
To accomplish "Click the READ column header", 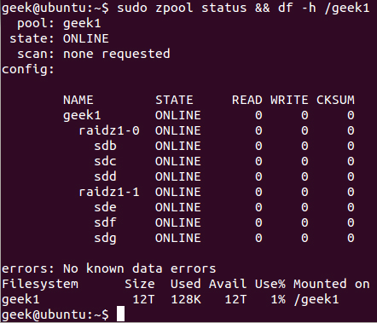I will 247,100.
